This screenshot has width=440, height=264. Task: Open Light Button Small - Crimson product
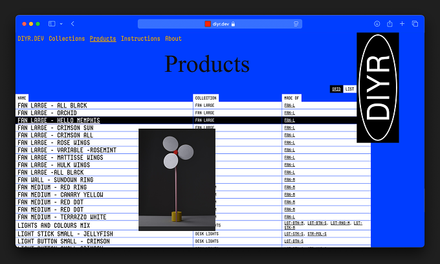[63, 241]
